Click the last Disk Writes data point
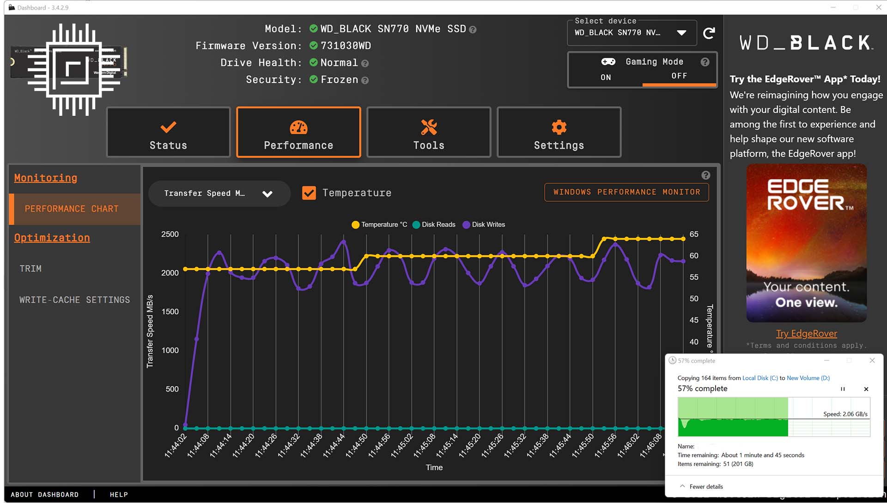The image size is (887, 503). (x=683, y=261)
